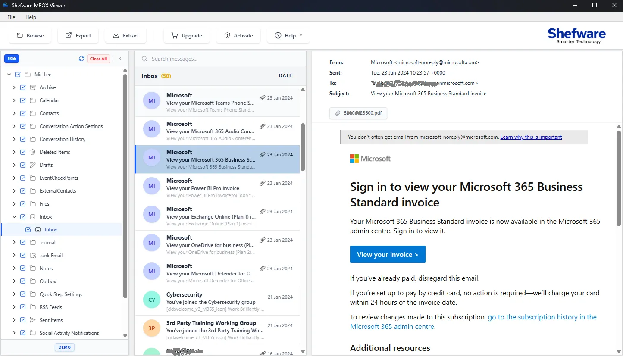
Task: Click Learn why this is important link
Action: [x=531, y=137]
